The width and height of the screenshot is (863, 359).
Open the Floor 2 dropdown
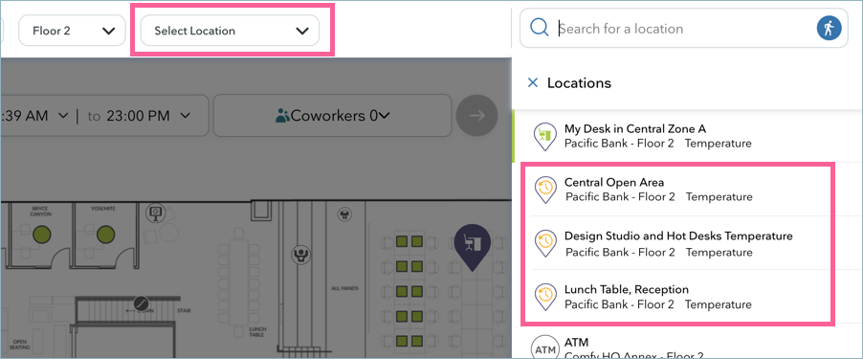[72, 31]
